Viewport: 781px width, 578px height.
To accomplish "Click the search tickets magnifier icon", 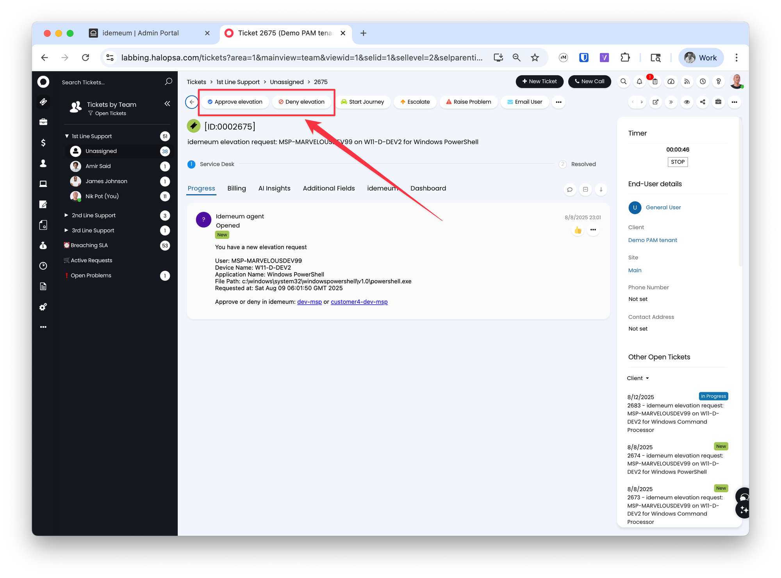I will click(x=168, y=82).
